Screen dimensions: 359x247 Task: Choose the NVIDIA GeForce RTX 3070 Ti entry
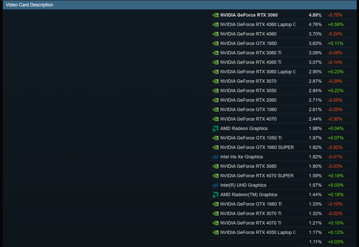251,213
